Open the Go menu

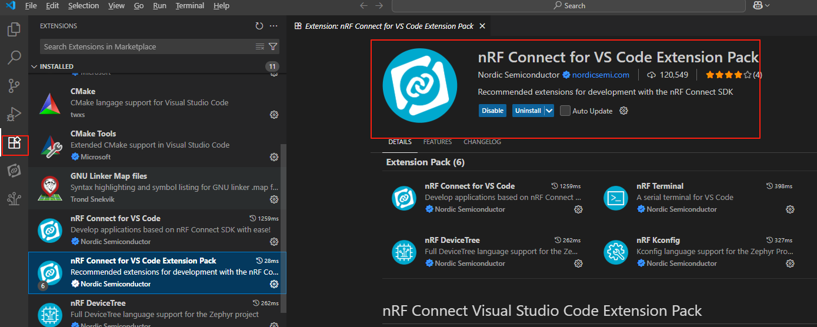[x=139, y=5]
